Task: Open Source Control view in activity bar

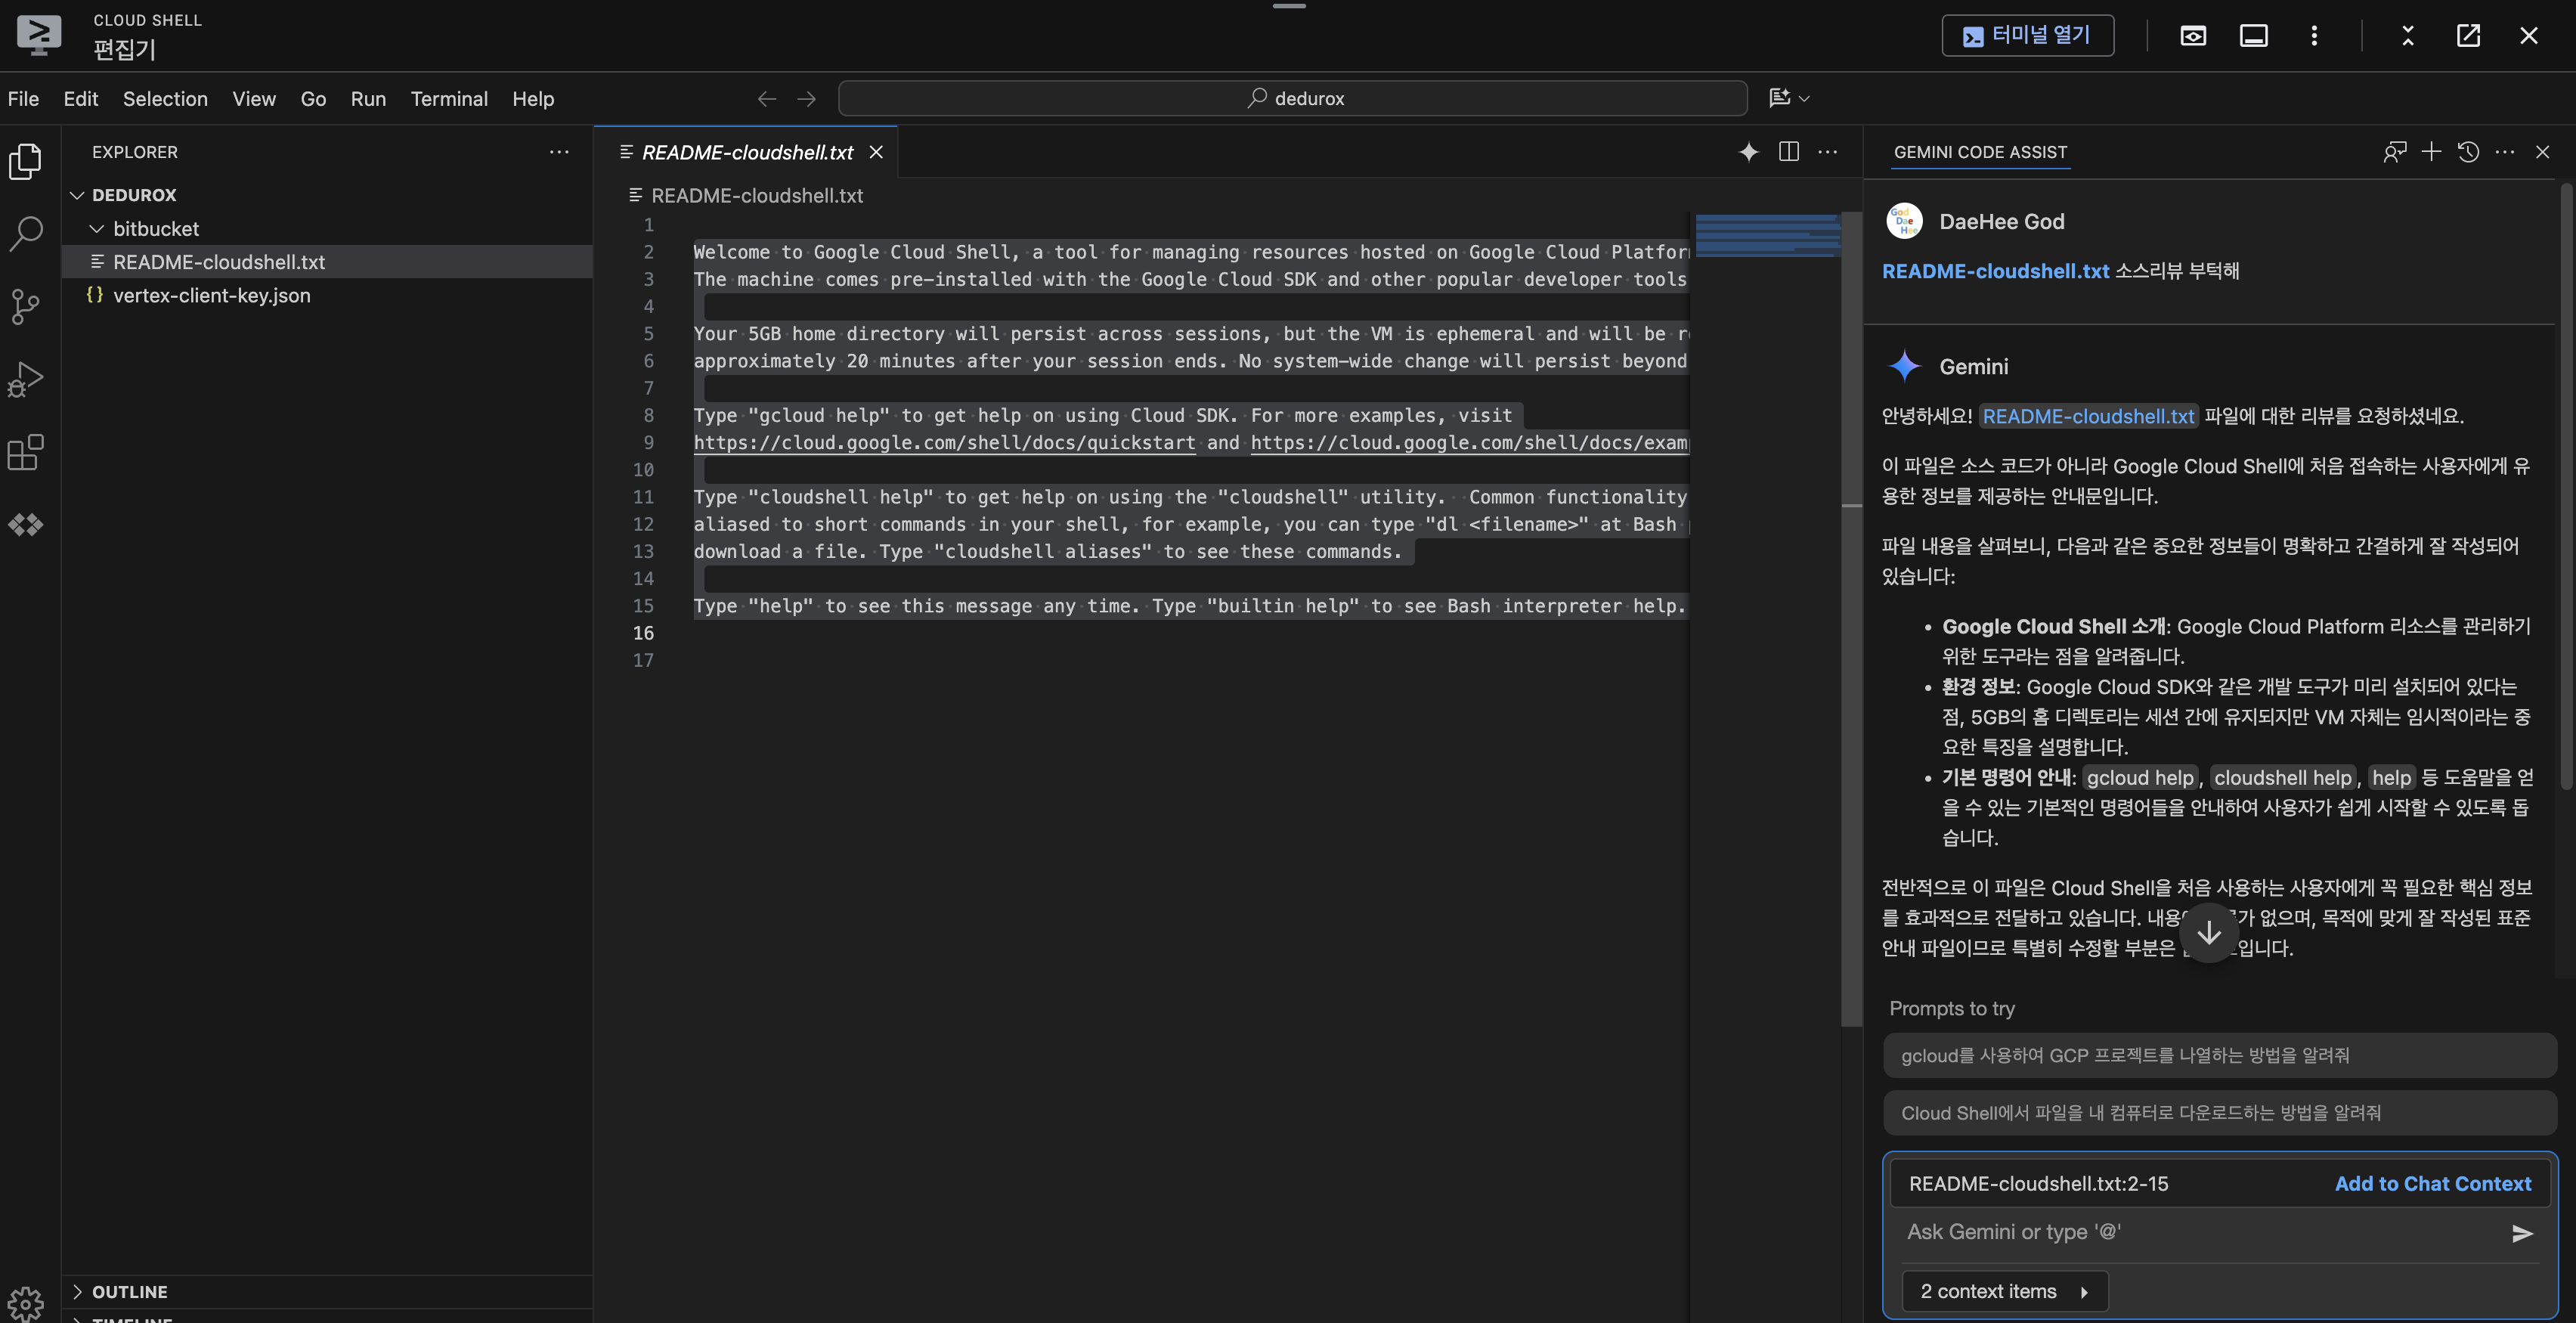Action: coord(26,306)
